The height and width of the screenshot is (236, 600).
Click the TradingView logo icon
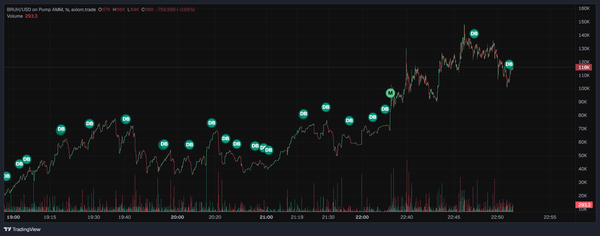click(6, 229)
